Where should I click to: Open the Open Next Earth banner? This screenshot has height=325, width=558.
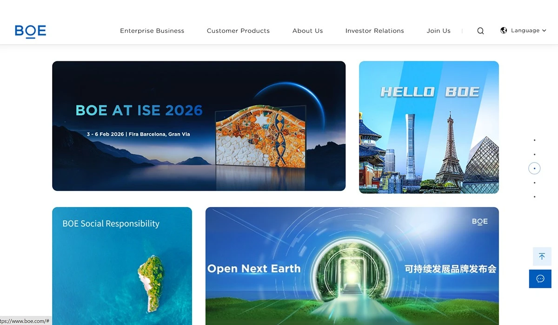coord(352,266)
